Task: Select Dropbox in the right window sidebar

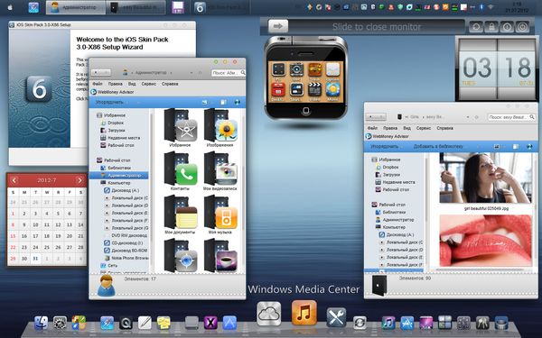Action: 390,168
